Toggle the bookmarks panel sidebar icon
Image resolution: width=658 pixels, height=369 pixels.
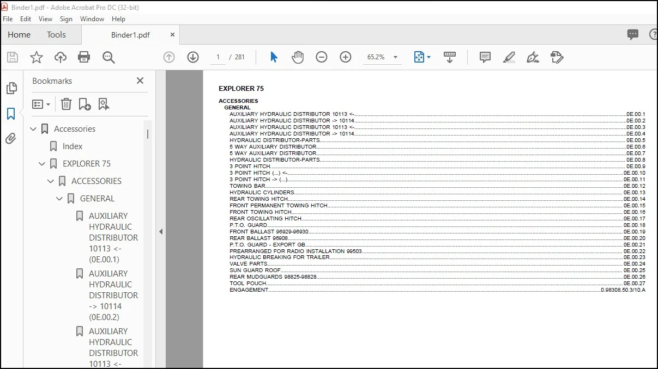pyautogui.click(x=11, y=114)
